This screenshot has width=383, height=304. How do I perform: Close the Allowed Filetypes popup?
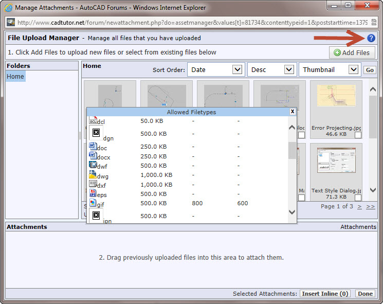(x=293, y=112)
